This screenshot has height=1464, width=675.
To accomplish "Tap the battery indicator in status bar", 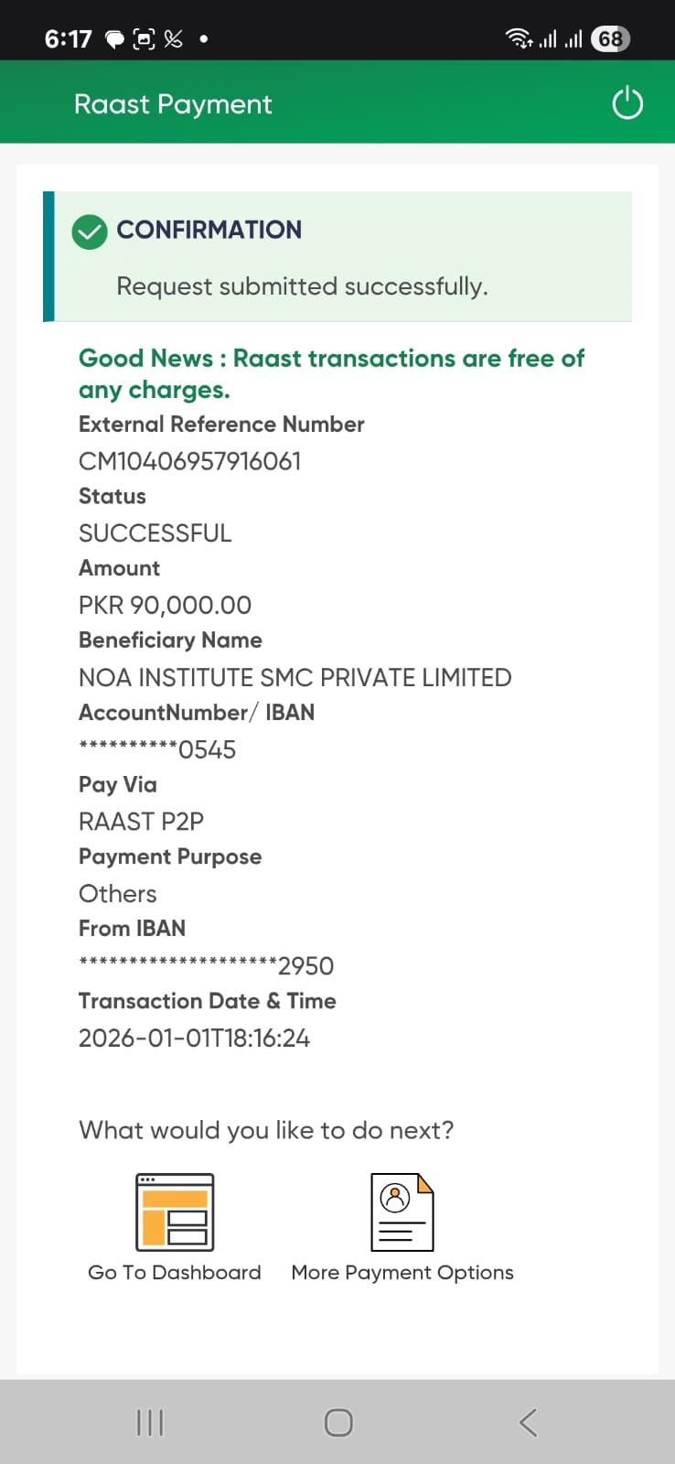I will (610, 38).
